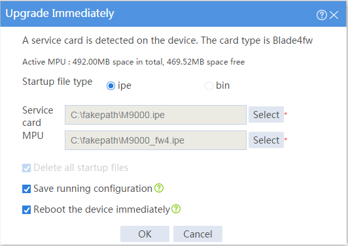The width and height of the screenshot is (348, 246).
Task: Click the Select button for the Service card file
Action: [266, 115]
